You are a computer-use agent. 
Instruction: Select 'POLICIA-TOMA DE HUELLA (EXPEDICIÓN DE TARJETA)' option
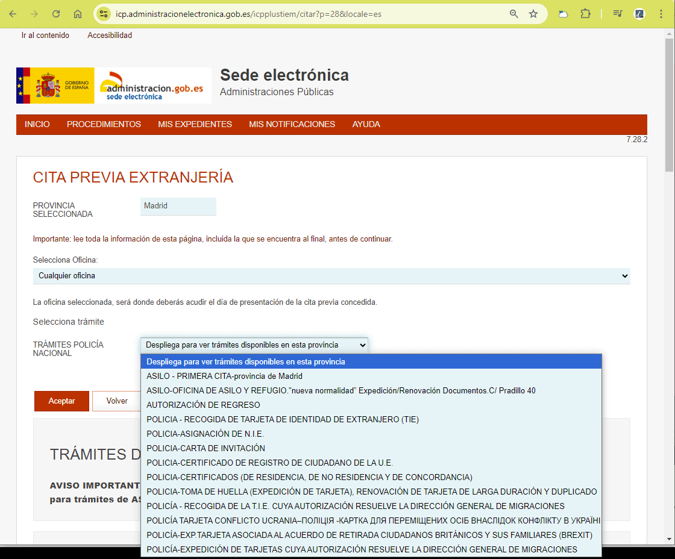[x=371, y=492]
